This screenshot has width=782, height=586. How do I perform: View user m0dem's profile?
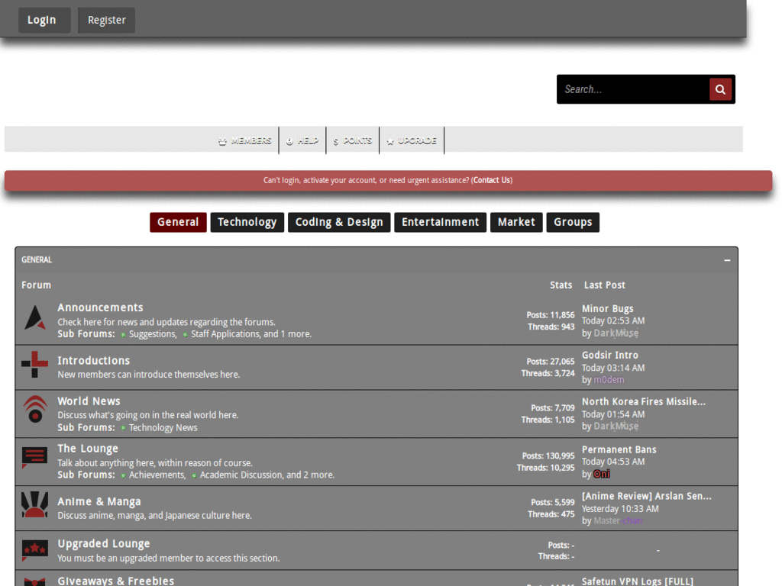(x=609, y=380)
